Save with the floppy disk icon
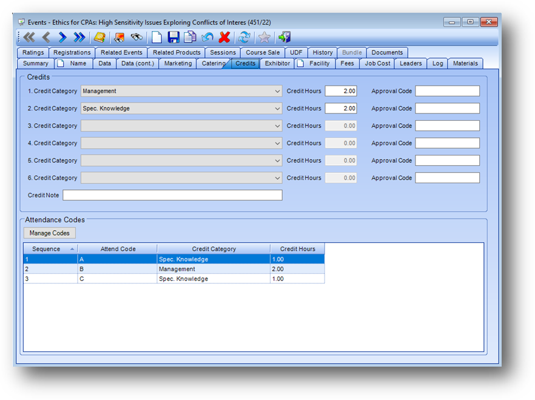Screen dimensions: 535x400 pos(173,37)
